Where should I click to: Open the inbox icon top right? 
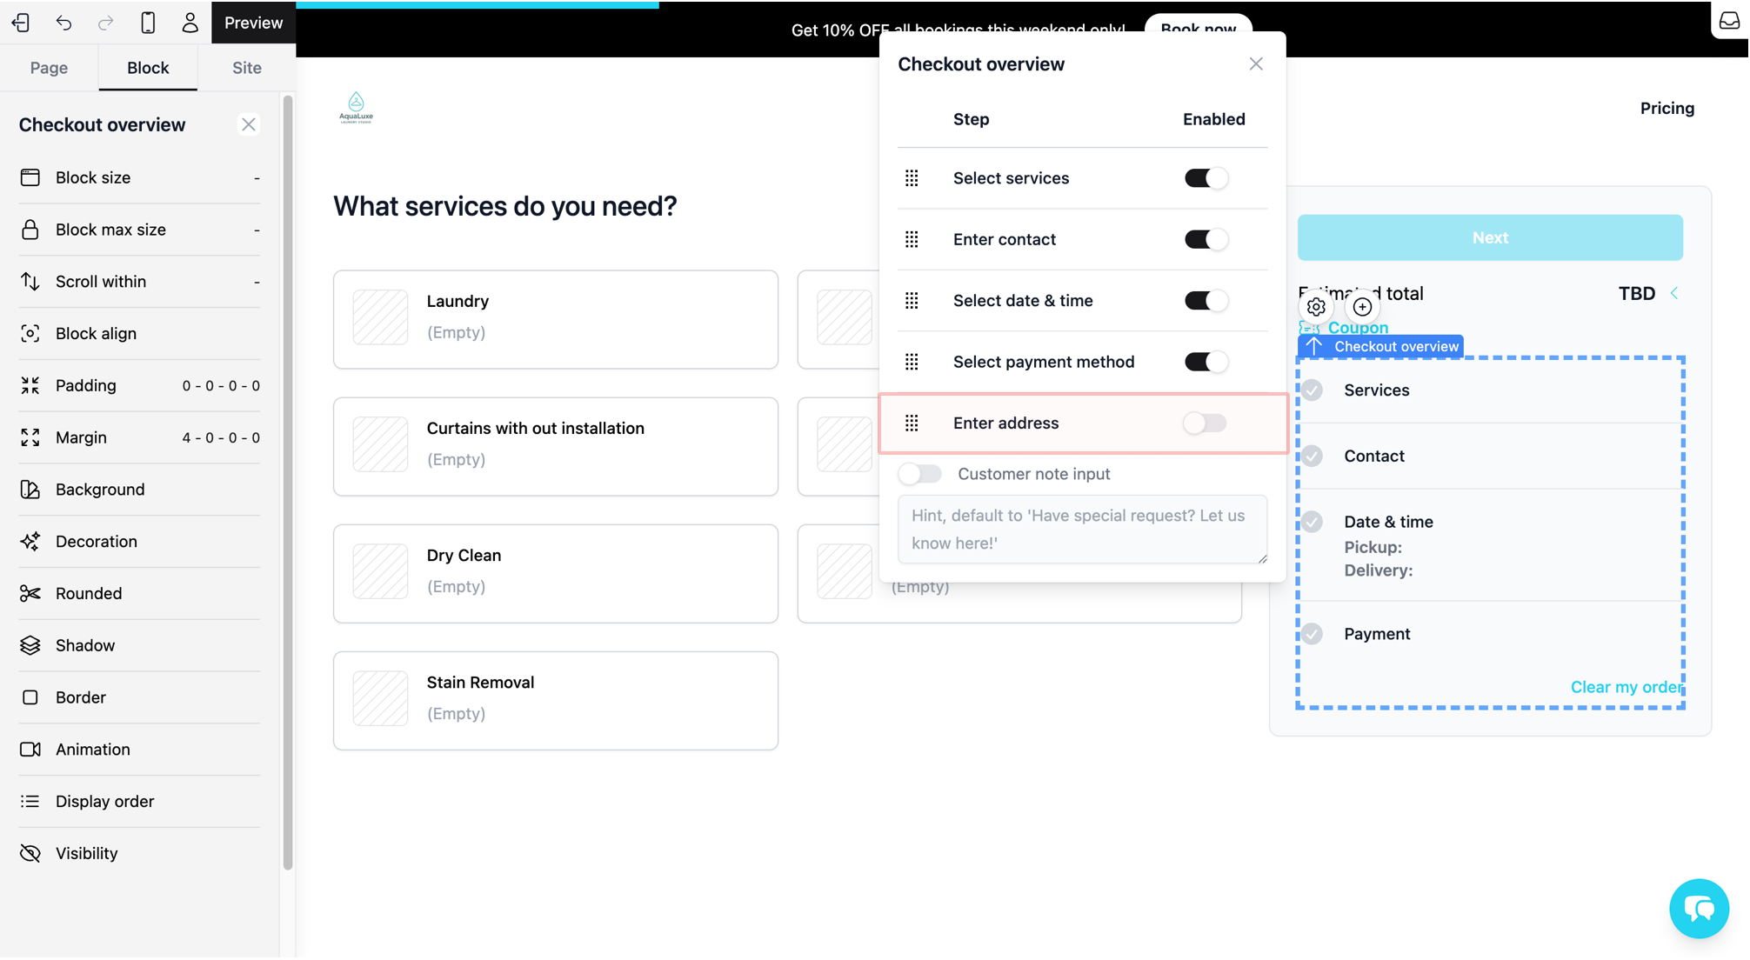pos(1729,21)
